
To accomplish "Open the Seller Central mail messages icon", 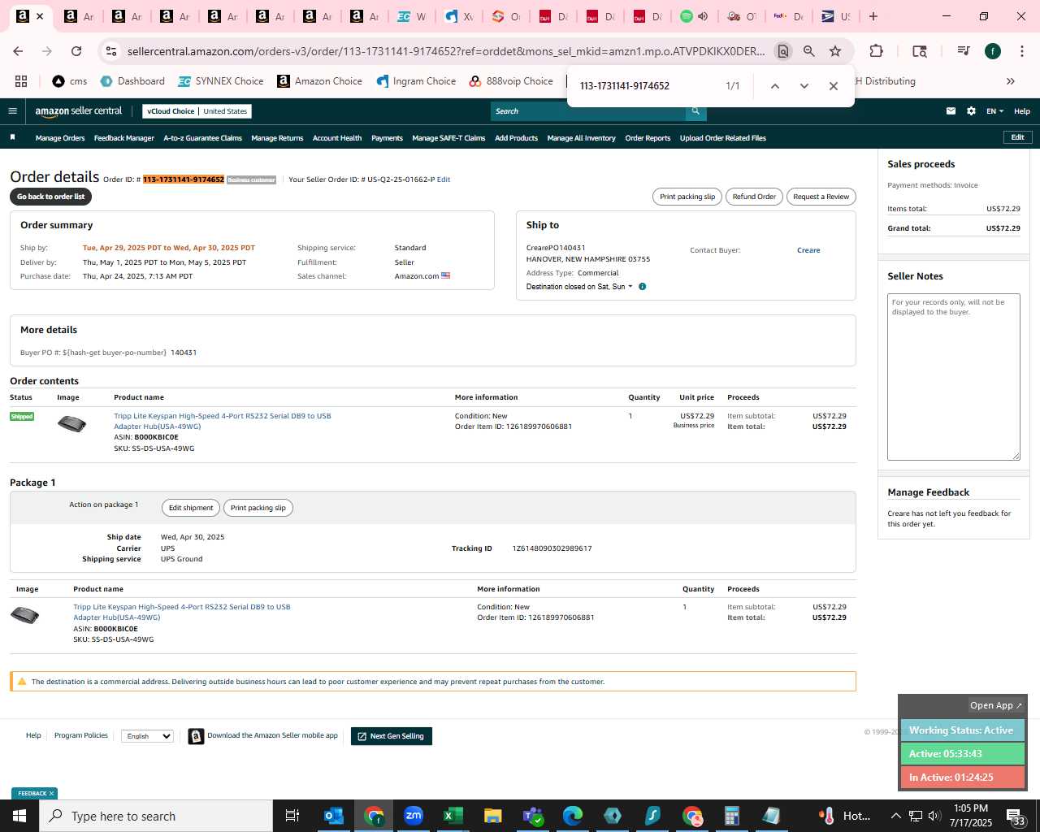I will click(x=951, y=111).
